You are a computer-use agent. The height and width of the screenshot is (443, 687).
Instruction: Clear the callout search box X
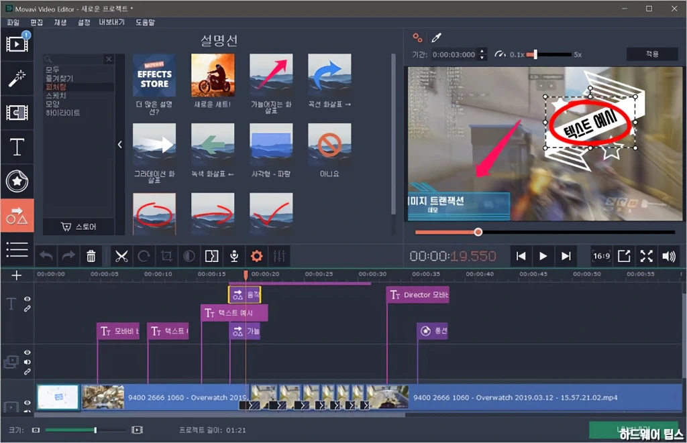pyautogui.click(x=109, y=59)
